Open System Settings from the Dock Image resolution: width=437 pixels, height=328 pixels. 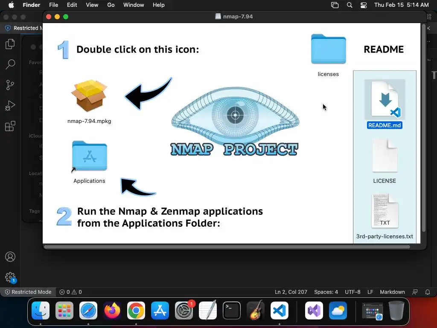[184, 310]
